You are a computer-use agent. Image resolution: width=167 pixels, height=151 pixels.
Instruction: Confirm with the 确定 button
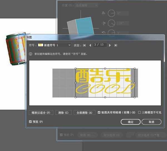click(x=131, y=122)
